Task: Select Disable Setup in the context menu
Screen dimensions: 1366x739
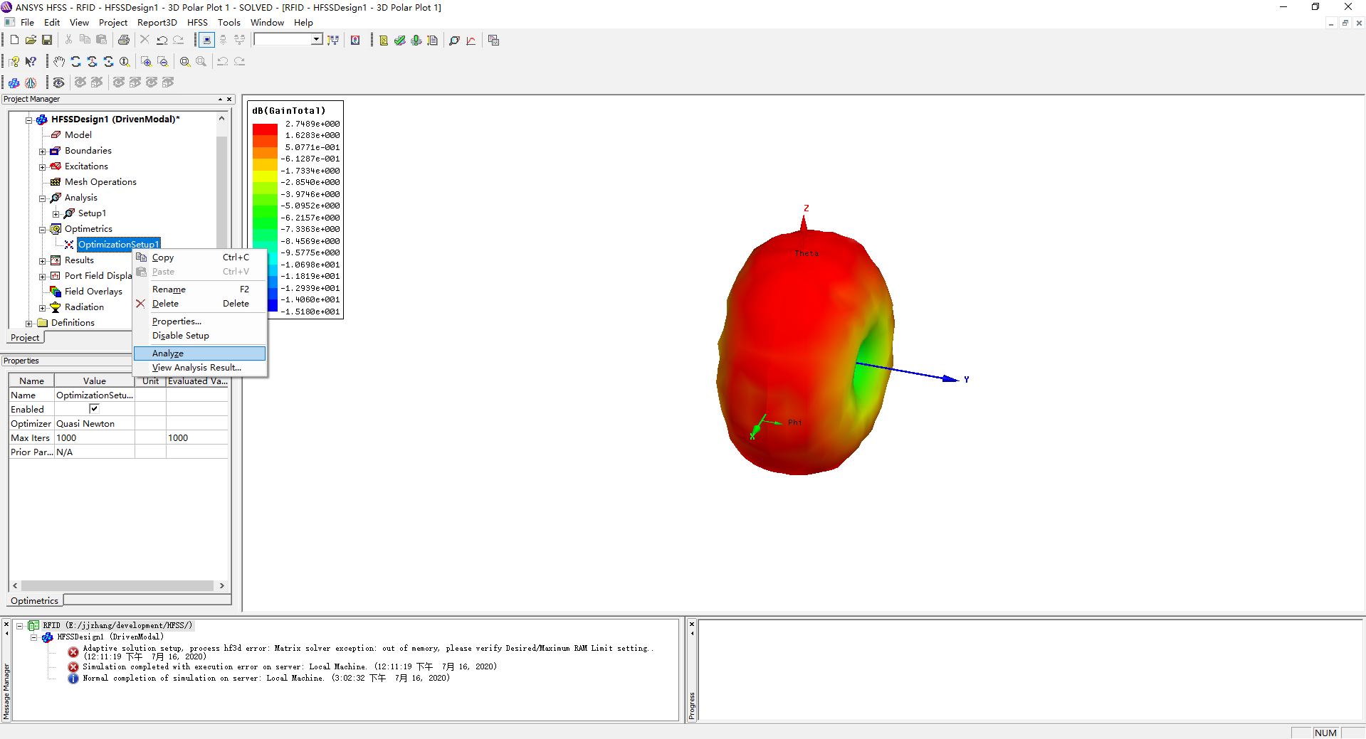Action: point(199,336)
